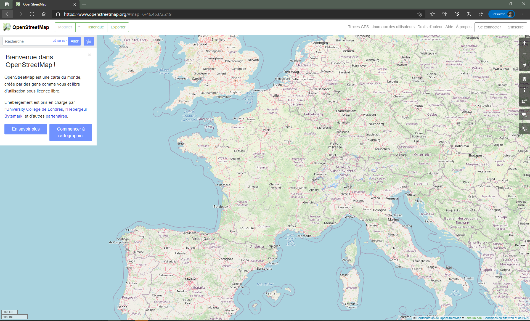Screen dimensions: 530x321
Task: Activate the query features tool
Action: (524, 129)
